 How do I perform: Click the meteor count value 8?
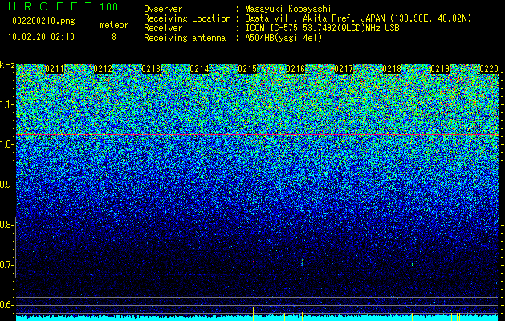(x=114, y=37)
